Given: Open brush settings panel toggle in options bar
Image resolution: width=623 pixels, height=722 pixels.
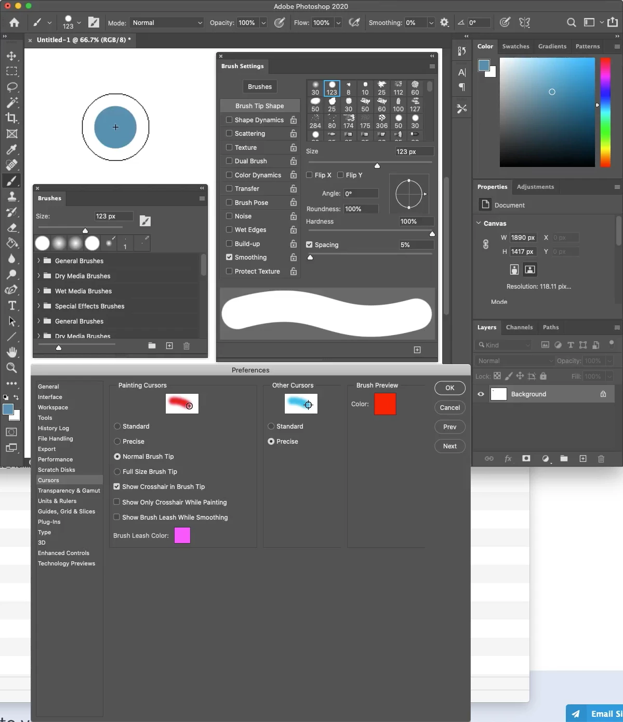Looking at the screenshot, I should click(x=94, y=22).
